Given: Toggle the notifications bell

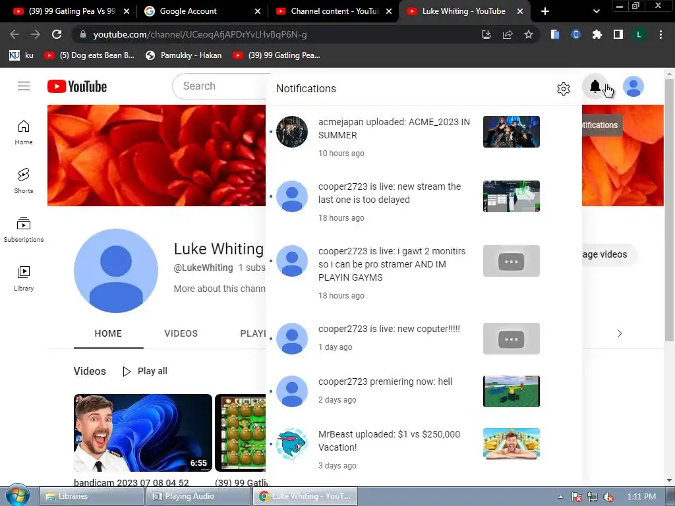Looking at the screenshot, I should tap(595, 86).
